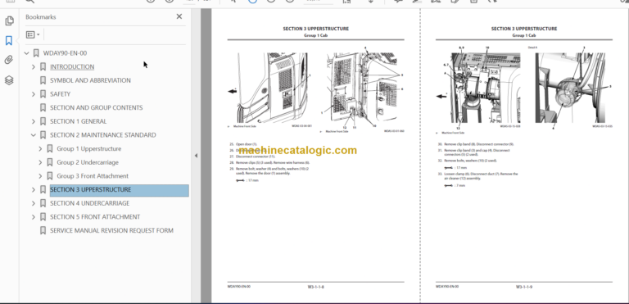The image size is (629, 304).
Task: Click the air cleaner diagram on right page
Action: click(486, 88)
